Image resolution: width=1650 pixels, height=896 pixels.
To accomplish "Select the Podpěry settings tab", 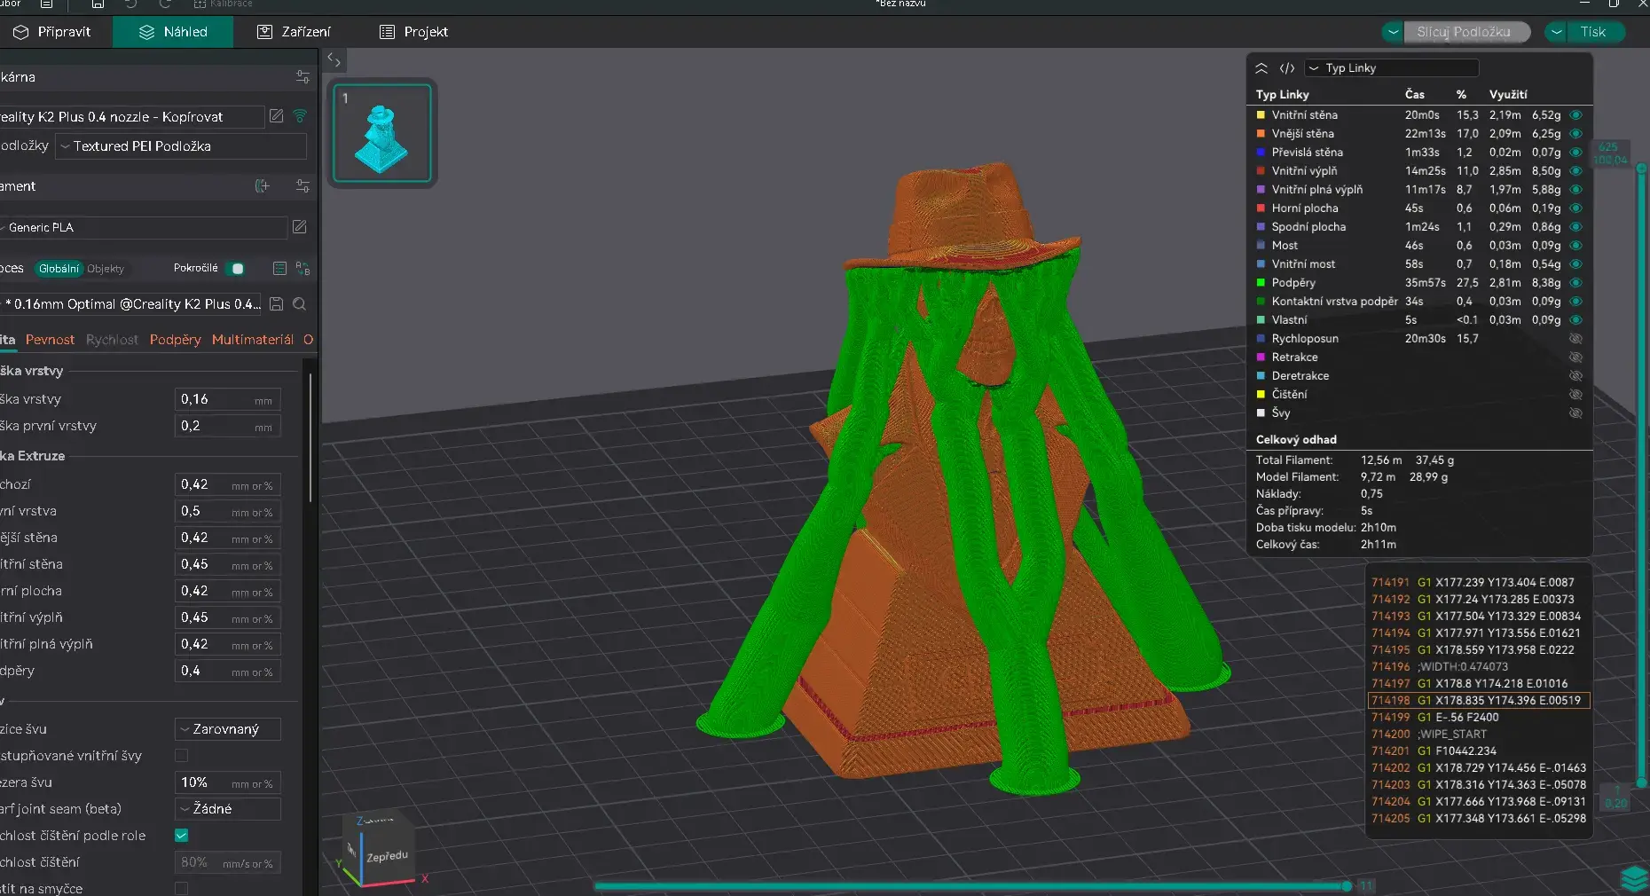I will click(176, 340).
